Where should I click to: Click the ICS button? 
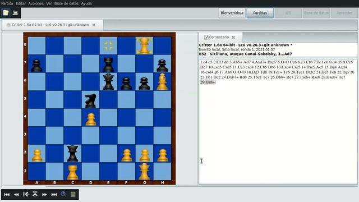(x=288, y=13)
